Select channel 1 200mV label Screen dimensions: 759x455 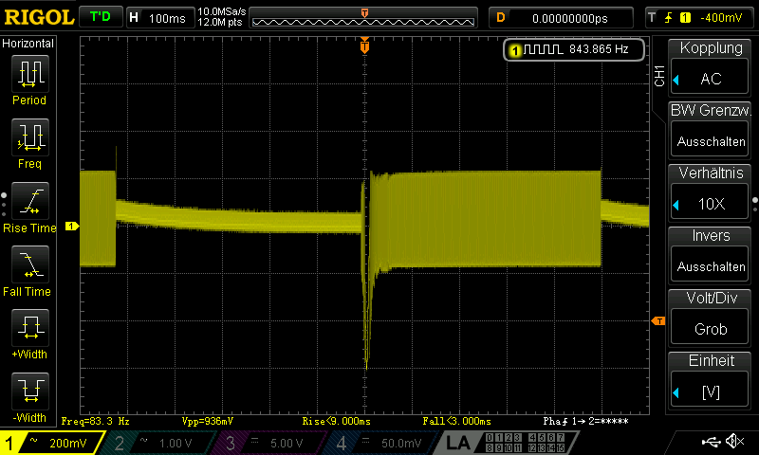click(x=67, y=443)
